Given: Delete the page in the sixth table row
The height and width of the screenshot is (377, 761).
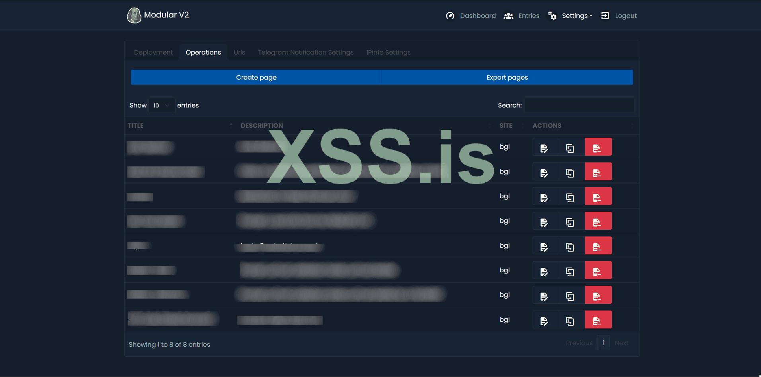Looking at the screenshot, I should pyautogui.click(x=598, y=270).
